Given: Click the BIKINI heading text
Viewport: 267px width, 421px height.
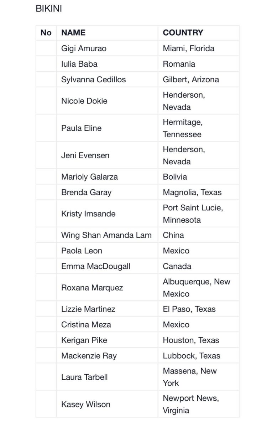Looking at the screenshot, I should pos(49,9).
